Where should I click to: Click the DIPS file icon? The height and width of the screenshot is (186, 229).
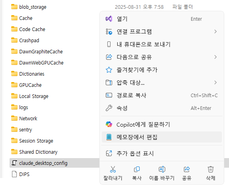[x=14, y=174]
